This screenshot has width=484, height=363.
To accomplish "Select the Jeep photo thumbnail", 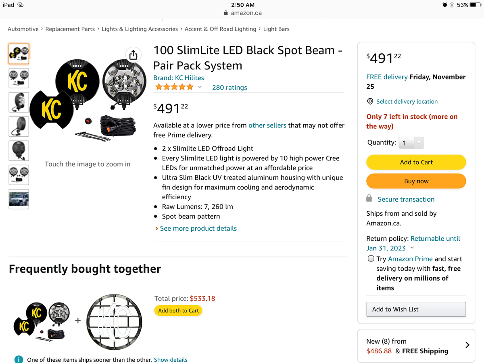I will (x=19, y=199).
